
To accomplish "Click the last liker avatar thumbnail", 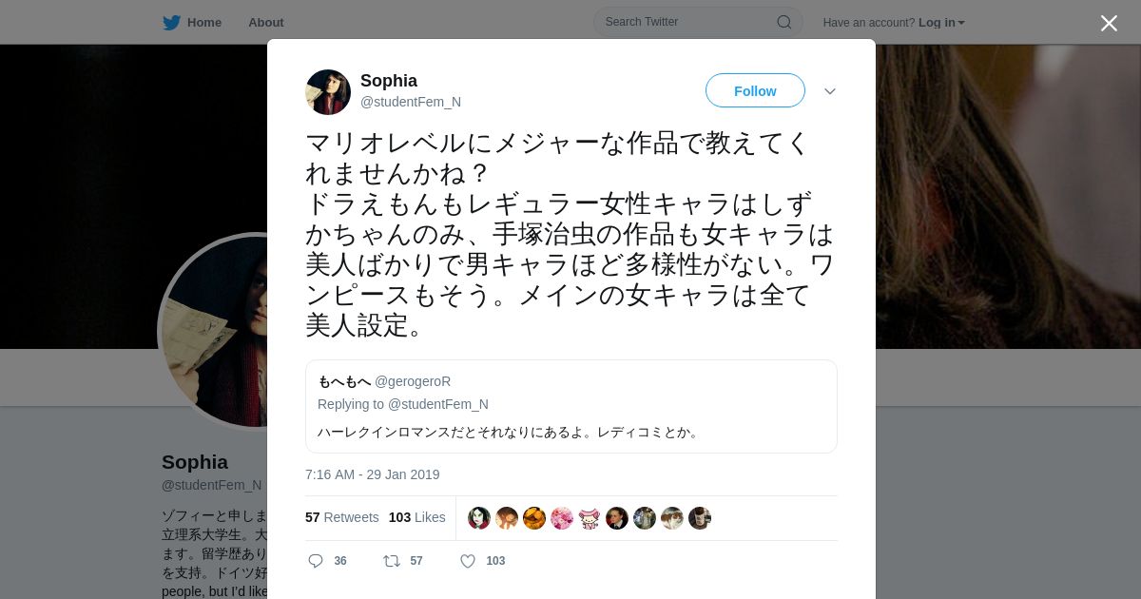I will (x=700, y=518).
